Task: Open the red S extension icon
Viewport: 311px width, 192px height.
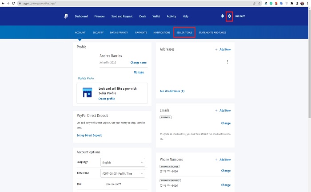Action: pos(276,4)
